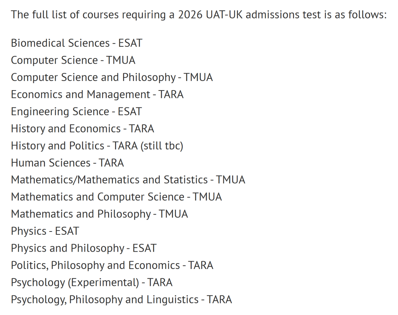The image size is (398, 315).
Task: Click Computer Science and Philosophy - TMUA line
Action: 112,77
